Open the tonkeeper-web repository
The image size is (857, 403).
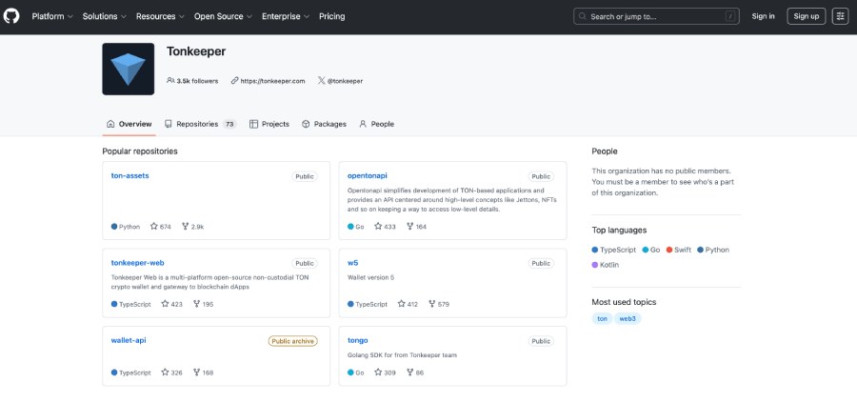point(138,262)
